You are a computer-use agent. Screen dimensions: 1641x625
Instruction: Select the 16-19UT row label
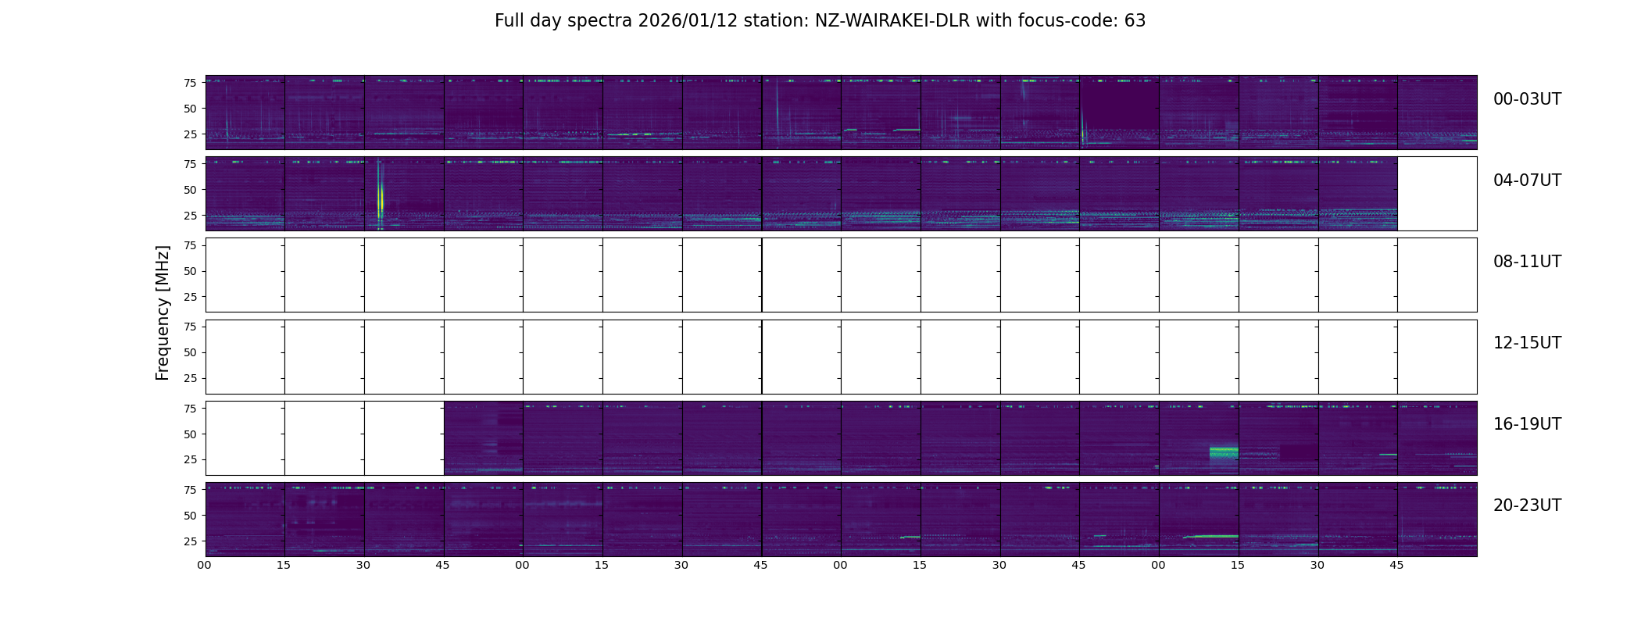[1527, 424]
